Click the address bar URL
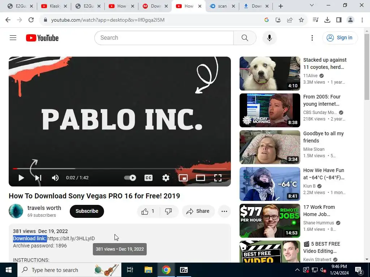The width and height of the screenshot is (370, 277). (108, 20)
